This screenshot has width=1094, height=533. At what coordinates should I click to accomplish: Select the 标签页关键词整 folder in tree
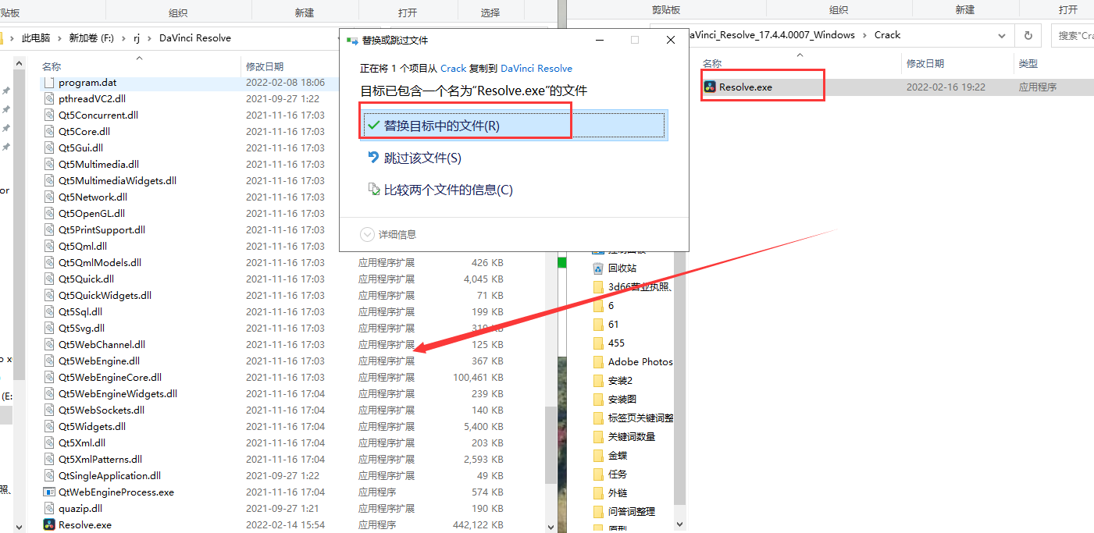pyautogui.click(x=640, y=418)
